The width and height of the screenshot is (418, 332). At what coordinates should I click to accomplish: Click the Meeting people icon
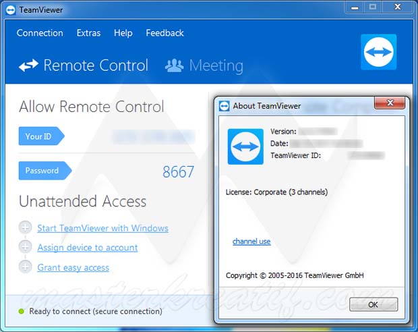(x=174, y=65)
